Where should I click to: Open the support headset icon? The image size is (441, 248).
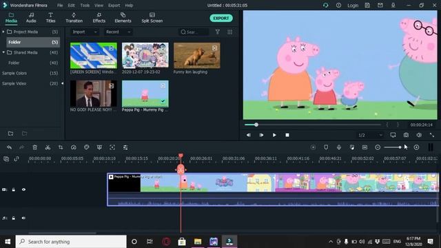(325, 6)
